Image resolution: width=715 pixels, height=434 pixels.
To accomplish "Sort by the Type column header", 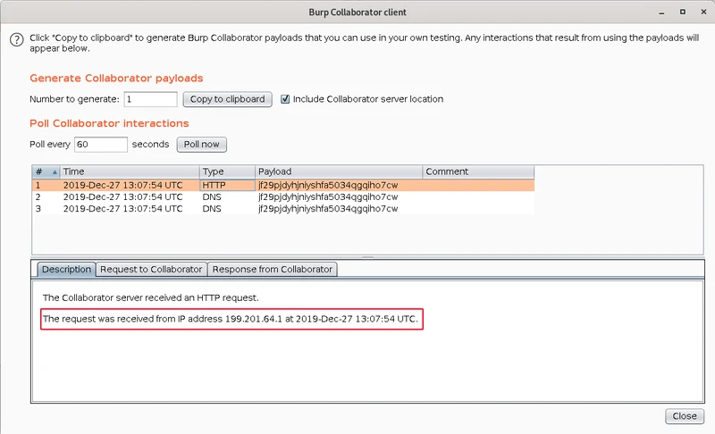I will point(227,171).
